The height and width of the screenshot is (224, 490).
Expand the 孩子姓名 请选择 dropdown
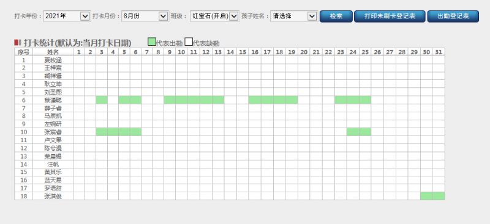[x=294, y=16]
